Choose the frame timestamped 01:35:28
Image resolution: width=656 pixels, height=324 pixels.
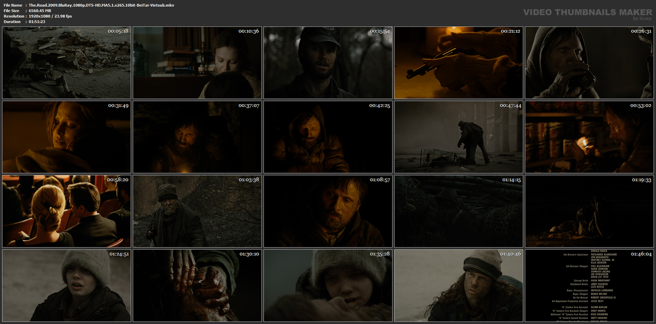pyautogui.click(x=328, y=286)
